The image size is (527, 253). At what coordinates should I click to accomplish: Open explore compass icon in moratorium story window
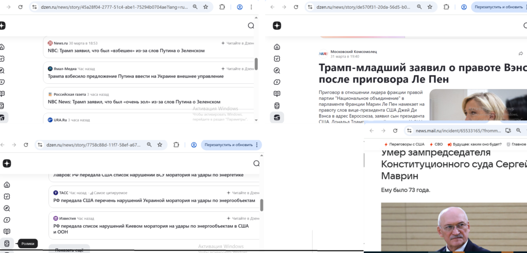(x=7, y=208)
